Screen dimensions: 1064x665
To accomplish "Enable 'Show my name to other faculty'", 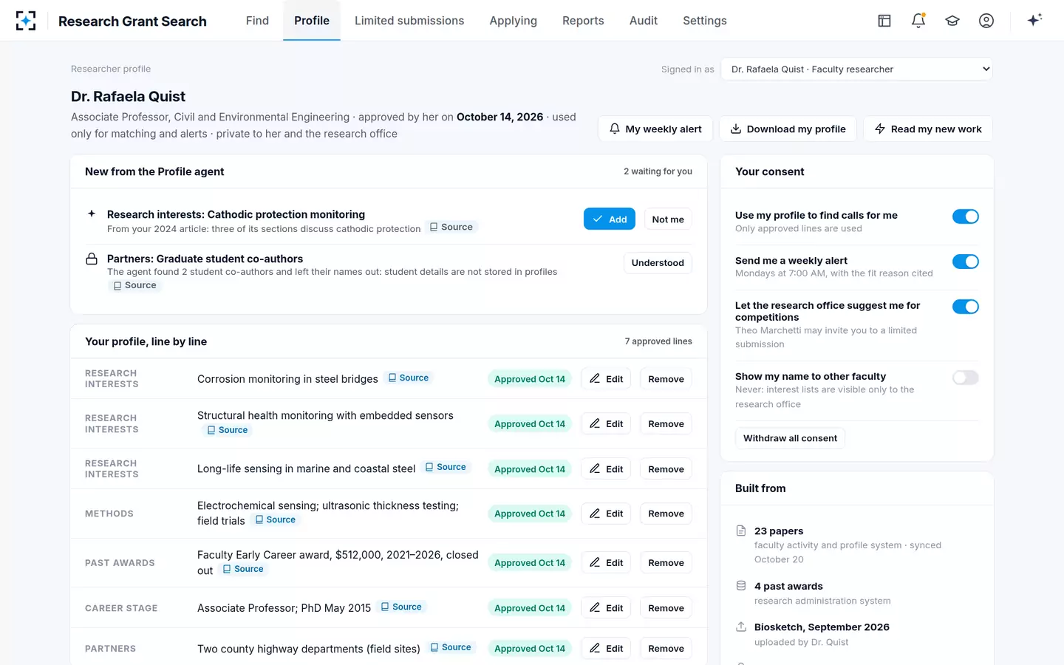I will [965, 378].
